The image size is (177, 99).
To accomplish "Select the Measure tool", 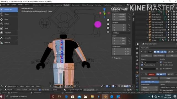I will tap(9, 43).
